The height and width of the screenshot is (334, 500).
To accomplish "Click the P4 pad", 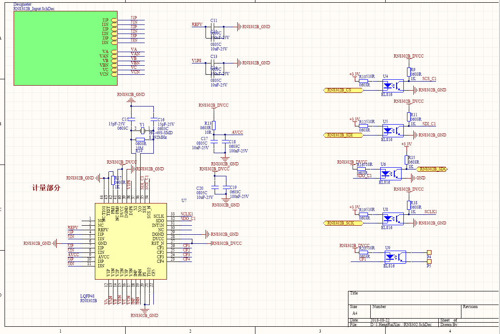I will (x=429, y=252).
